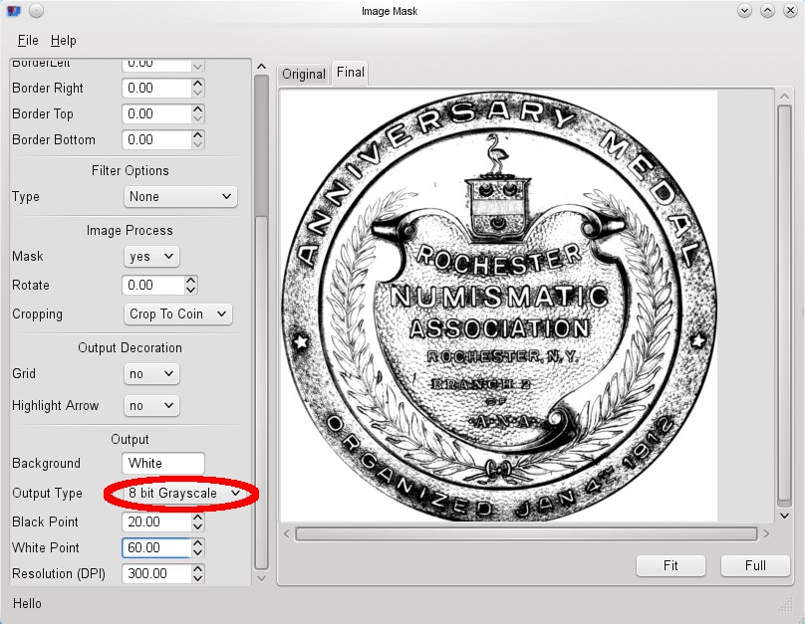Decrease White Point with down arrow
The width and height of the screenshot is (805, 624).
[198, 552]
